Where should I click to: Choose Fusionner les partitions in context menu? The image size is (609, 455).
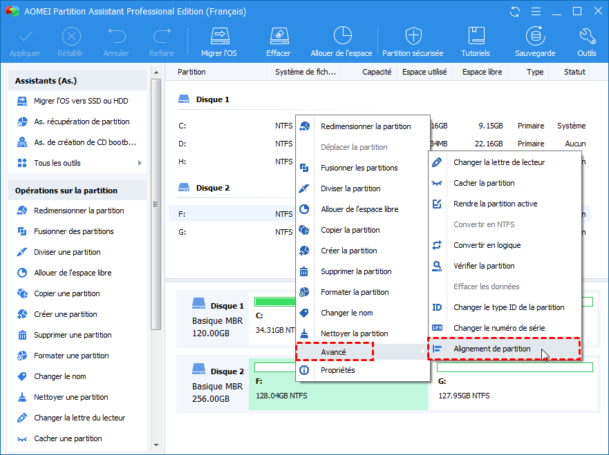[363, 168]
